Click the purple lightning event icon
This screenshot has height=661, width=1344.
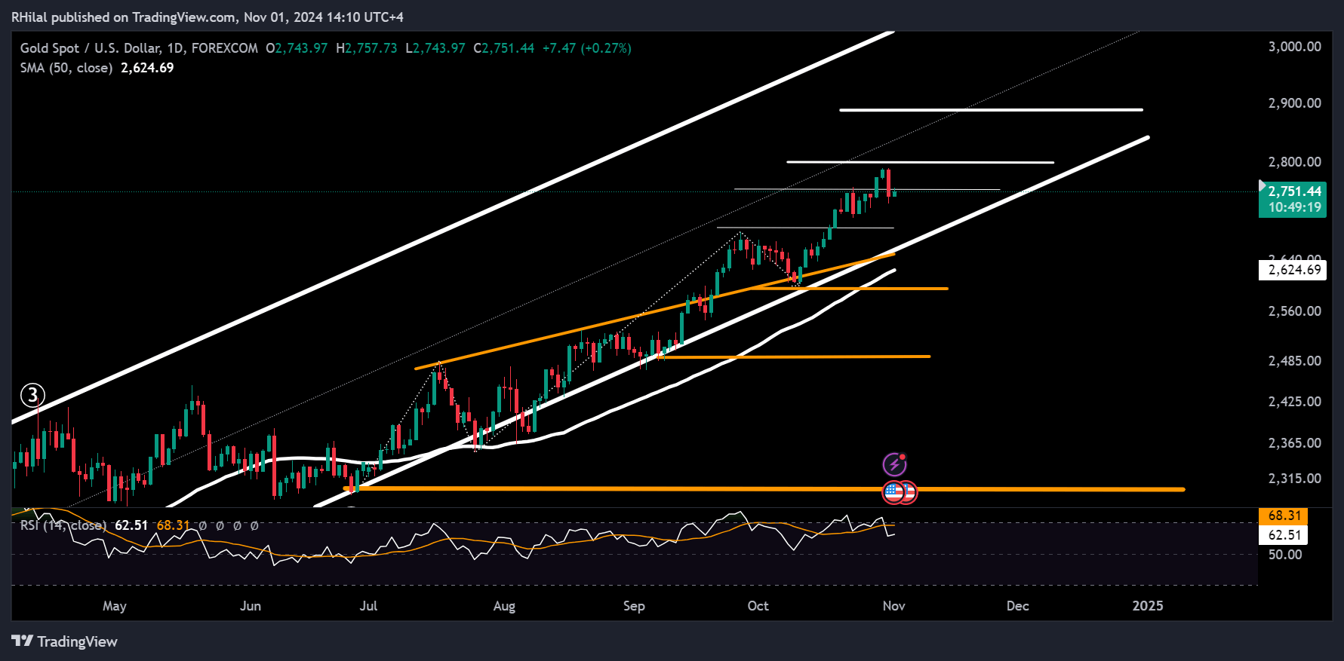[894, 464]
